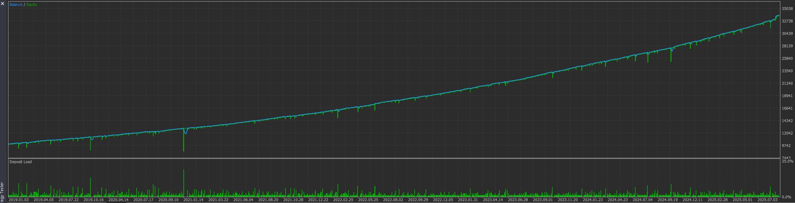Select the 2021.01.14 date axis label

pyautogui.click(x=193, y=200)
